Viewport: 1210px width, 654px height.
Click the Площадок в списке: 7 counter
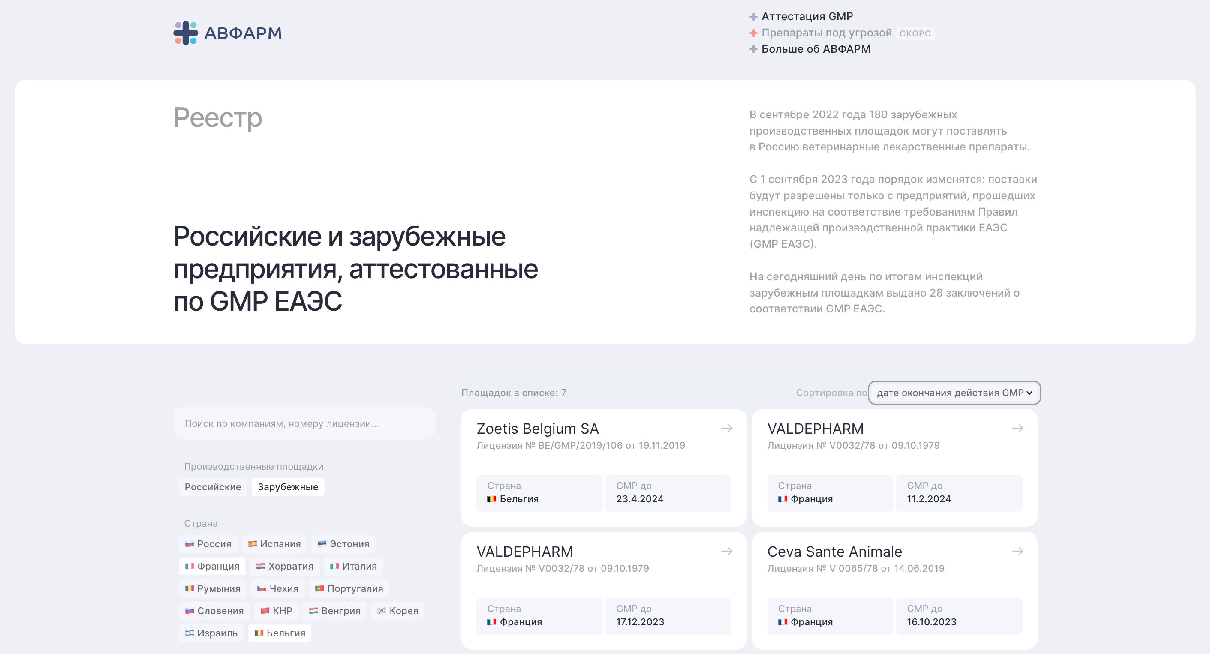[513, 393]
